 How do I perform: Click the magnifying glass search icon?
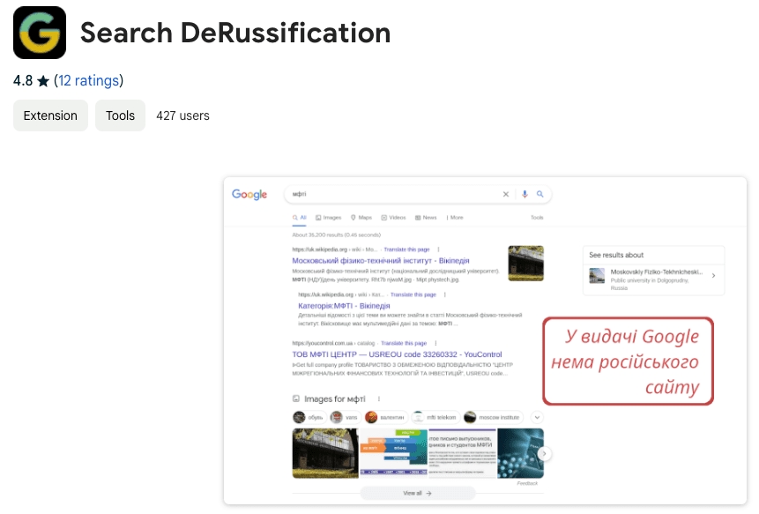point(540,195)
